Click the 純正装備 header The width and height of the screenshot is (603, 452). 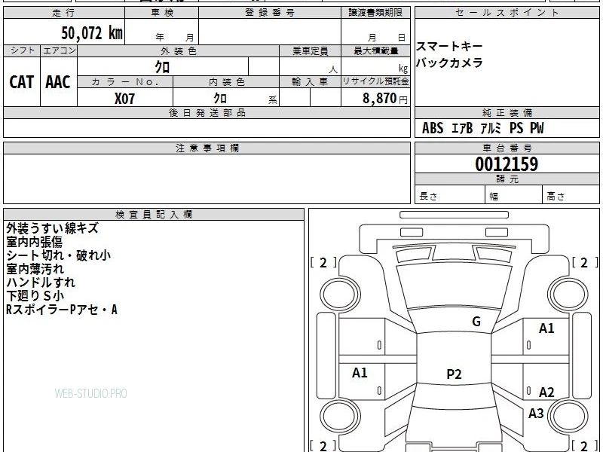point(507,112)
